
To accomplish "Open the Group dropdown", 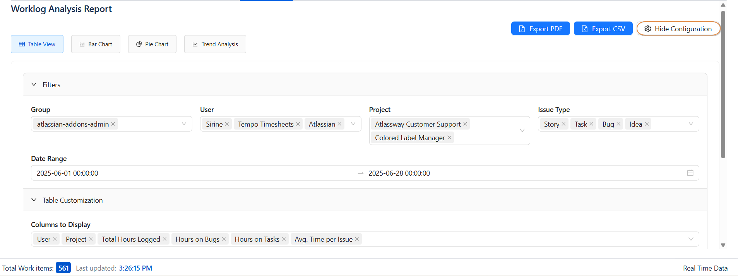I will (184, 124).
